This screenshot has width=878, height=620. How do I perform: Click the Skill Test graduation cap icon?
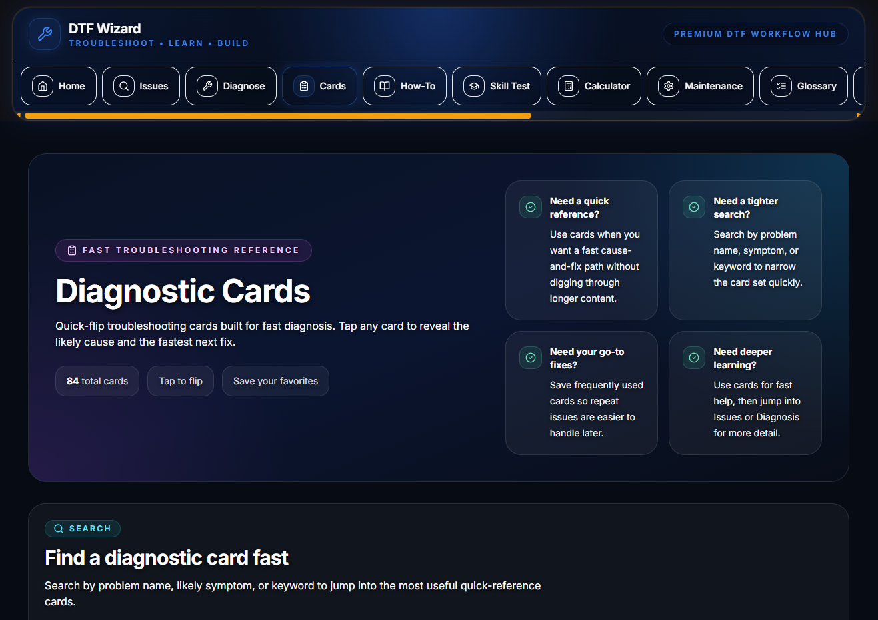474,86
